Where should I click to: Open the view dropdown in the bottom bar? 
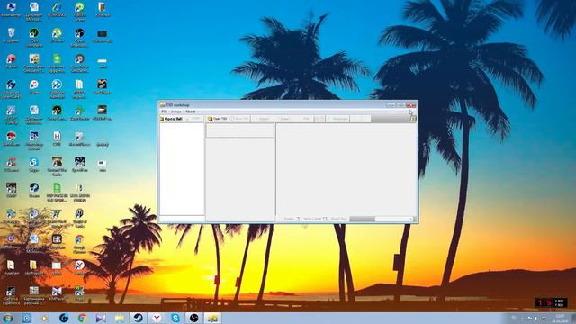(382, 219)
